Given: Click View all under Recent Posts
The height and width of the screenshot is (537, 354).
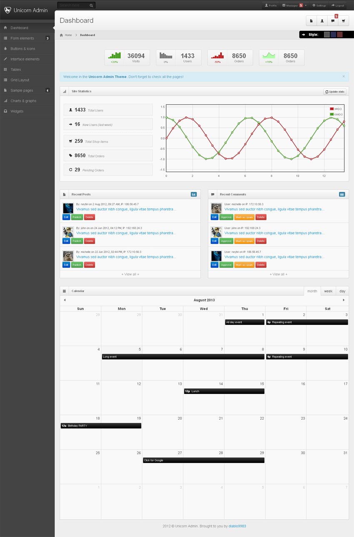Looking at the screenshot, I should pos(130,274).
